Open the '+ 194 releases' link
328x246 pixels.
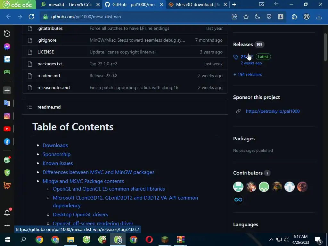[248, 74]
